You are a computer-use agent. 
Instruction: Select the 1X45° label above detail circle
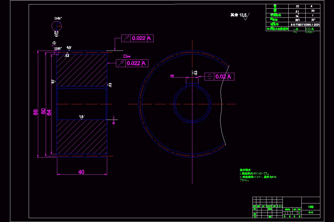(58, 18)
